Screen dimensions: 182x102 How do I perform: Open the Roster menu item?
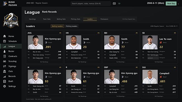(x=11, y=51)
